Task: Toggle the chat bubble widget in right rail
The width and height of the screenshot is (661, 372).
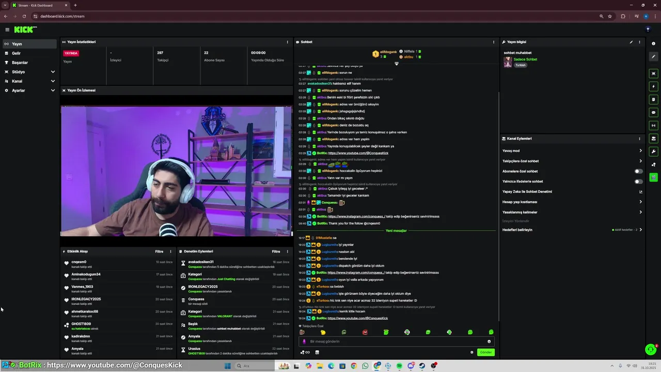Action: [654, 112]
